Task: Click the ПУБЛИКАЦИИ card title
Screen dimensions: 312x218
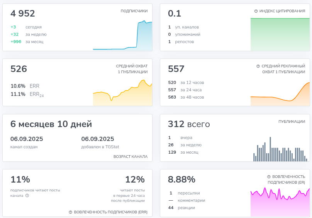Action: [292, 121]
